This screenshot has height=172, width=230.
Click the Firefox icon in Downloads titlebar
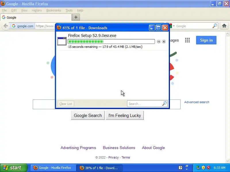pos(59,28)
